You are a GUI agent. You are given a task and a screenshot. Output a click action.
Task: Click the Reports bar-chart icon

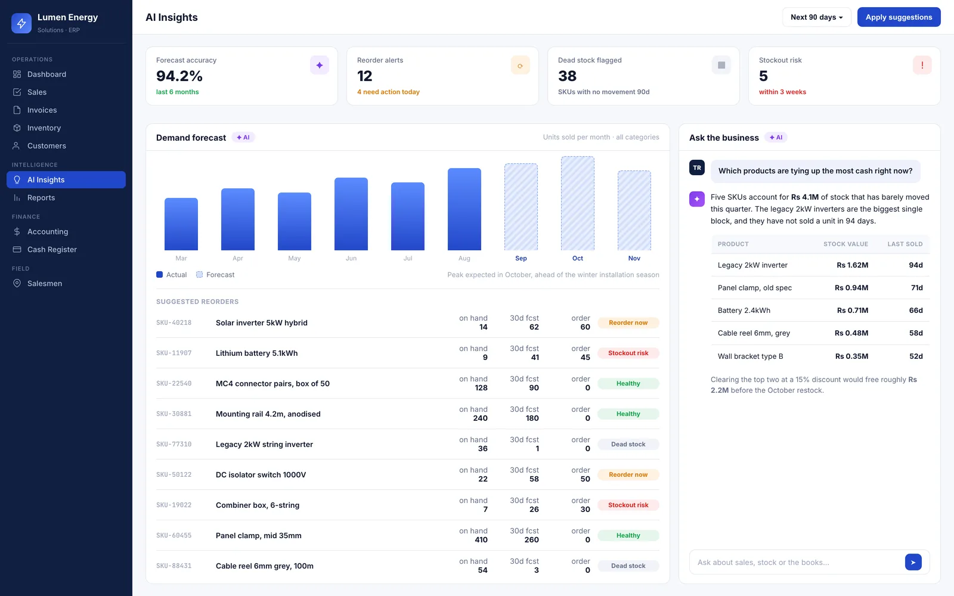tap(17, 198)
